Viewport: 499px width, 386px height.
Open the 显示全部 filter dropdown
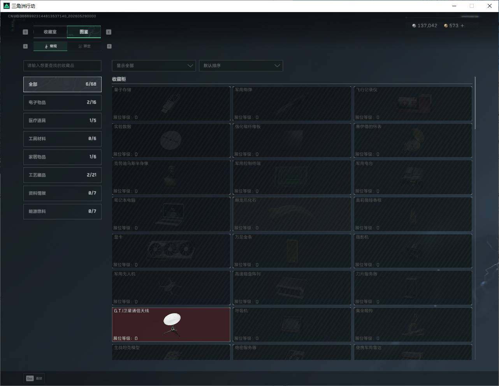(x=154, y=65)
